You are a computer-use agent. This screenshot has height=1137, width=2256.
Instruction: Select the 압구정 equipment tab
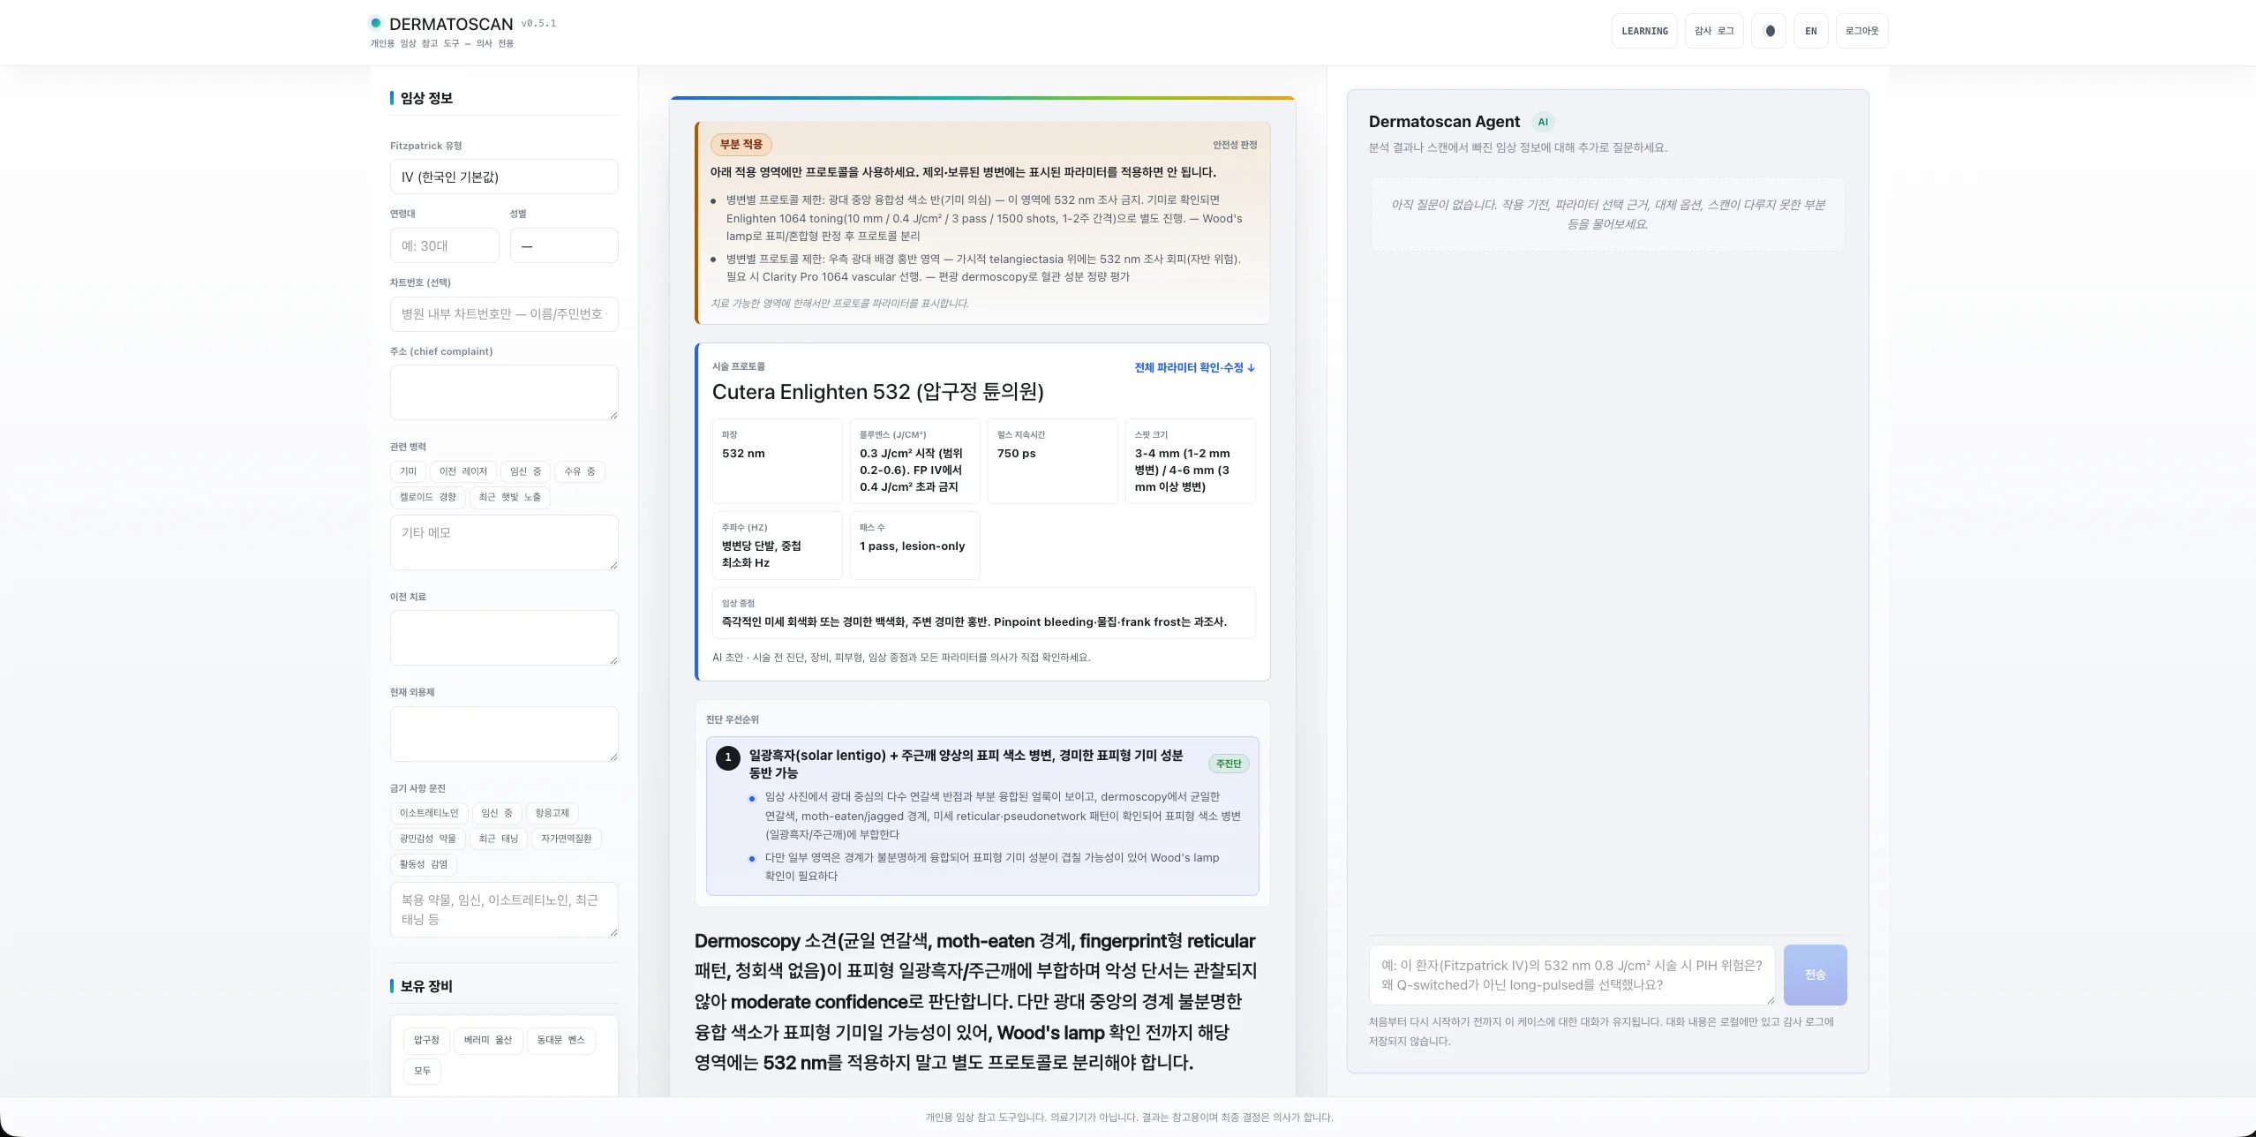click(x=426, y=1040)
